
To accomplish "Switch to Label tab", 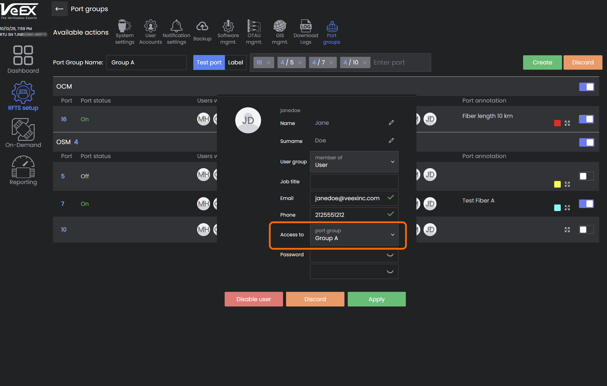I will [235, 62].
